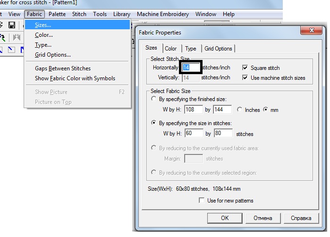Choose Grid Options... in Fabric menu
The height and width of the screenshot is (237, 330).
(77, 55)
